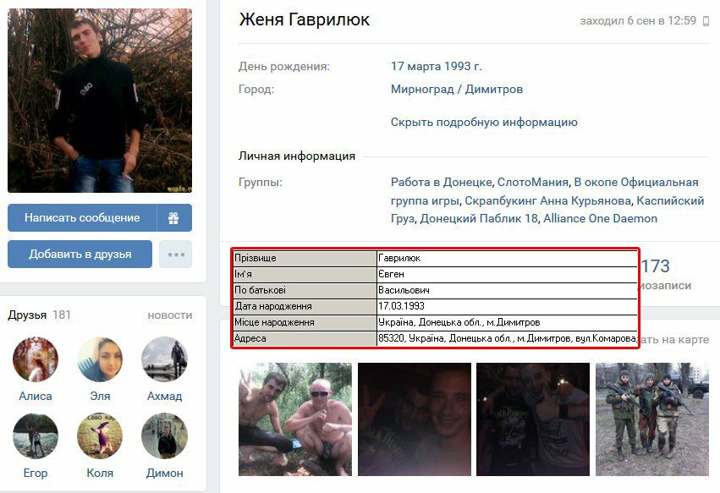Open photo of three armed soldiers
The height and width of the screenshot is (493, 720).
coord(652,419)
